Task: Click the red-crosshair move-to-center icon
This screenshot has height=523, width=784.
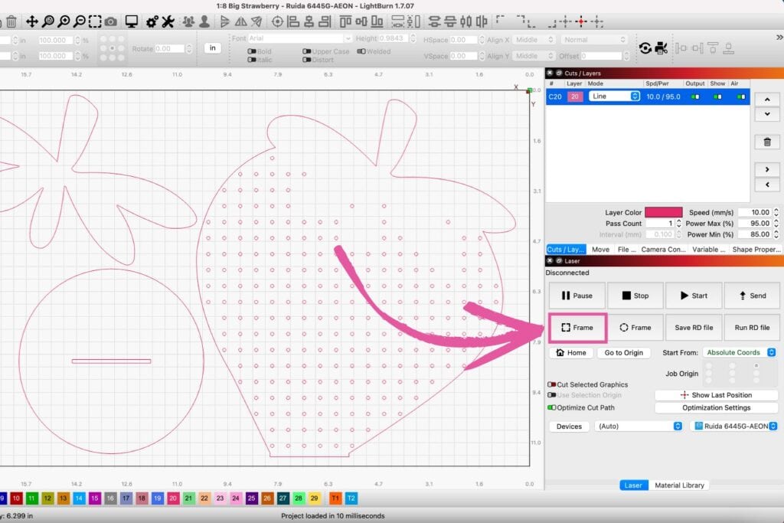Action: click(x=581, y=21)
